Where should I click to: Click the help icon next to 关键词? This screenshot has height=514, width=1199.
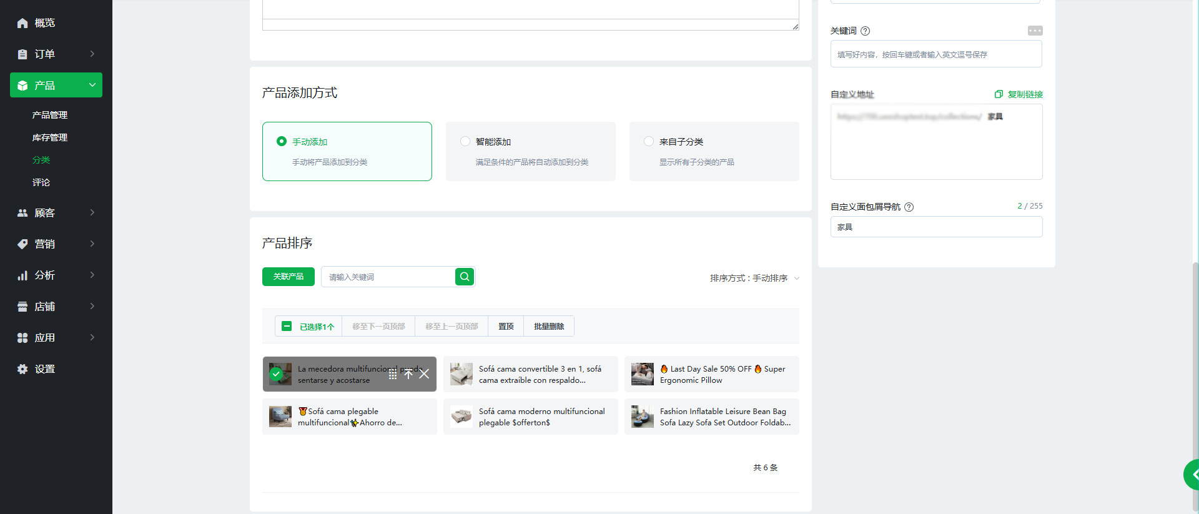pyautogui.click(x=865, y=31)
